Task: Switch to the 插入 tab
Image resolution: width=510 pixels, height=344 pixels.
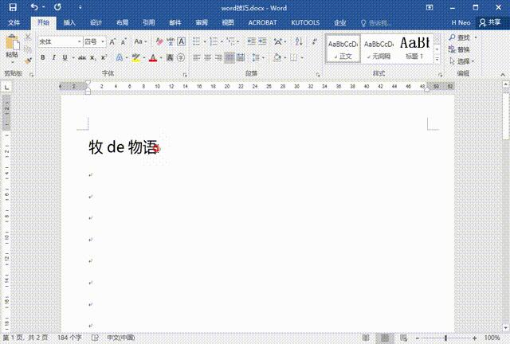Action: click(69, 22)
